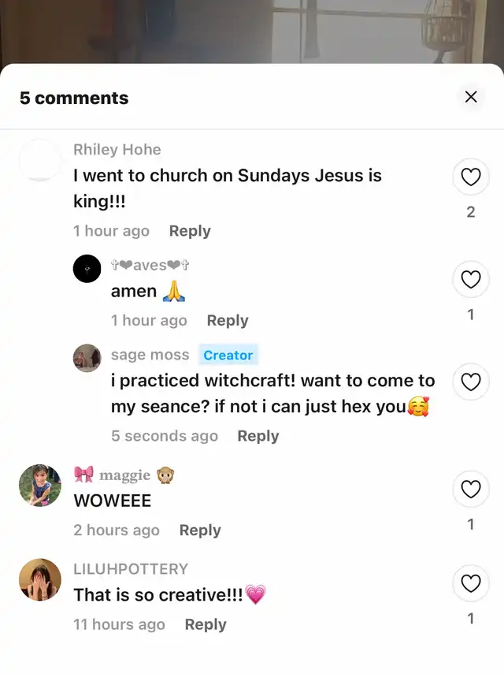Tap the sage moss username
Image resolution: width=504 pixels, height=674 pixels.
click(150, 356)
